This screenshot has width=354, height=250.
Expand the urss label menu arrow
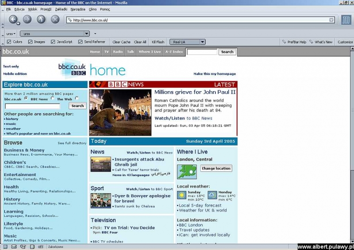[x=15, y=34]
